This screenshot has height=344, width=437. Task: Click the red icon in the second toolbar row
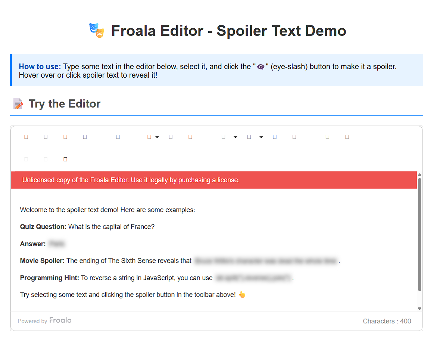pyautogui.click(x=65, y=159)
